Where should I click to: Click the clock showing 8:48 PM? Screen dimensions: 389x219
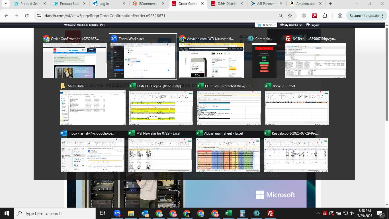tap(365, 213)
